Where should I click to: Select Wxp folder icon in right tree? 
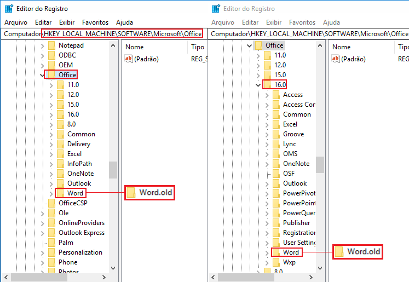tap(276, 262)
